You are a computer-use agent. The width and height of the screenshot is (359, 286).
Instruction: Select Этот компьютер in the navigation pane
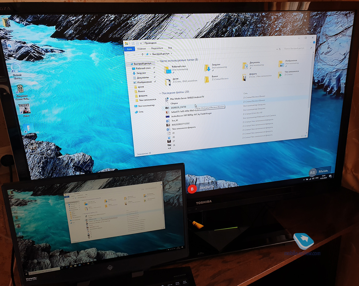click(146, 106)
